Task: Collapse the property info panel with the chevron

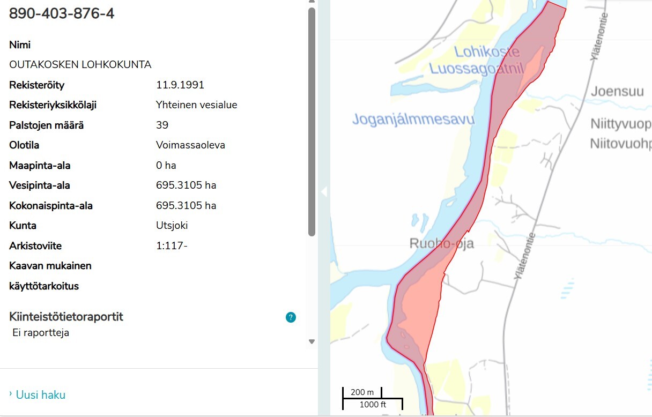Action: [x=324, y=191]
